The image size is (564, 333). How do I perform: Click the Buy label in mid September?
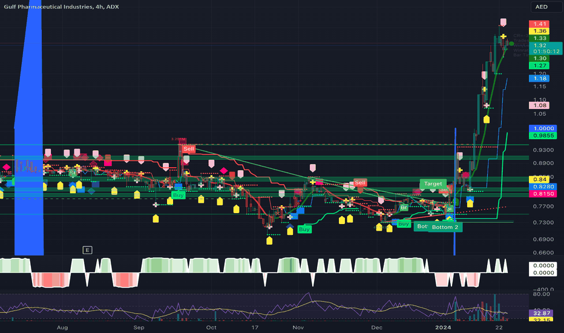coord(178,195)
